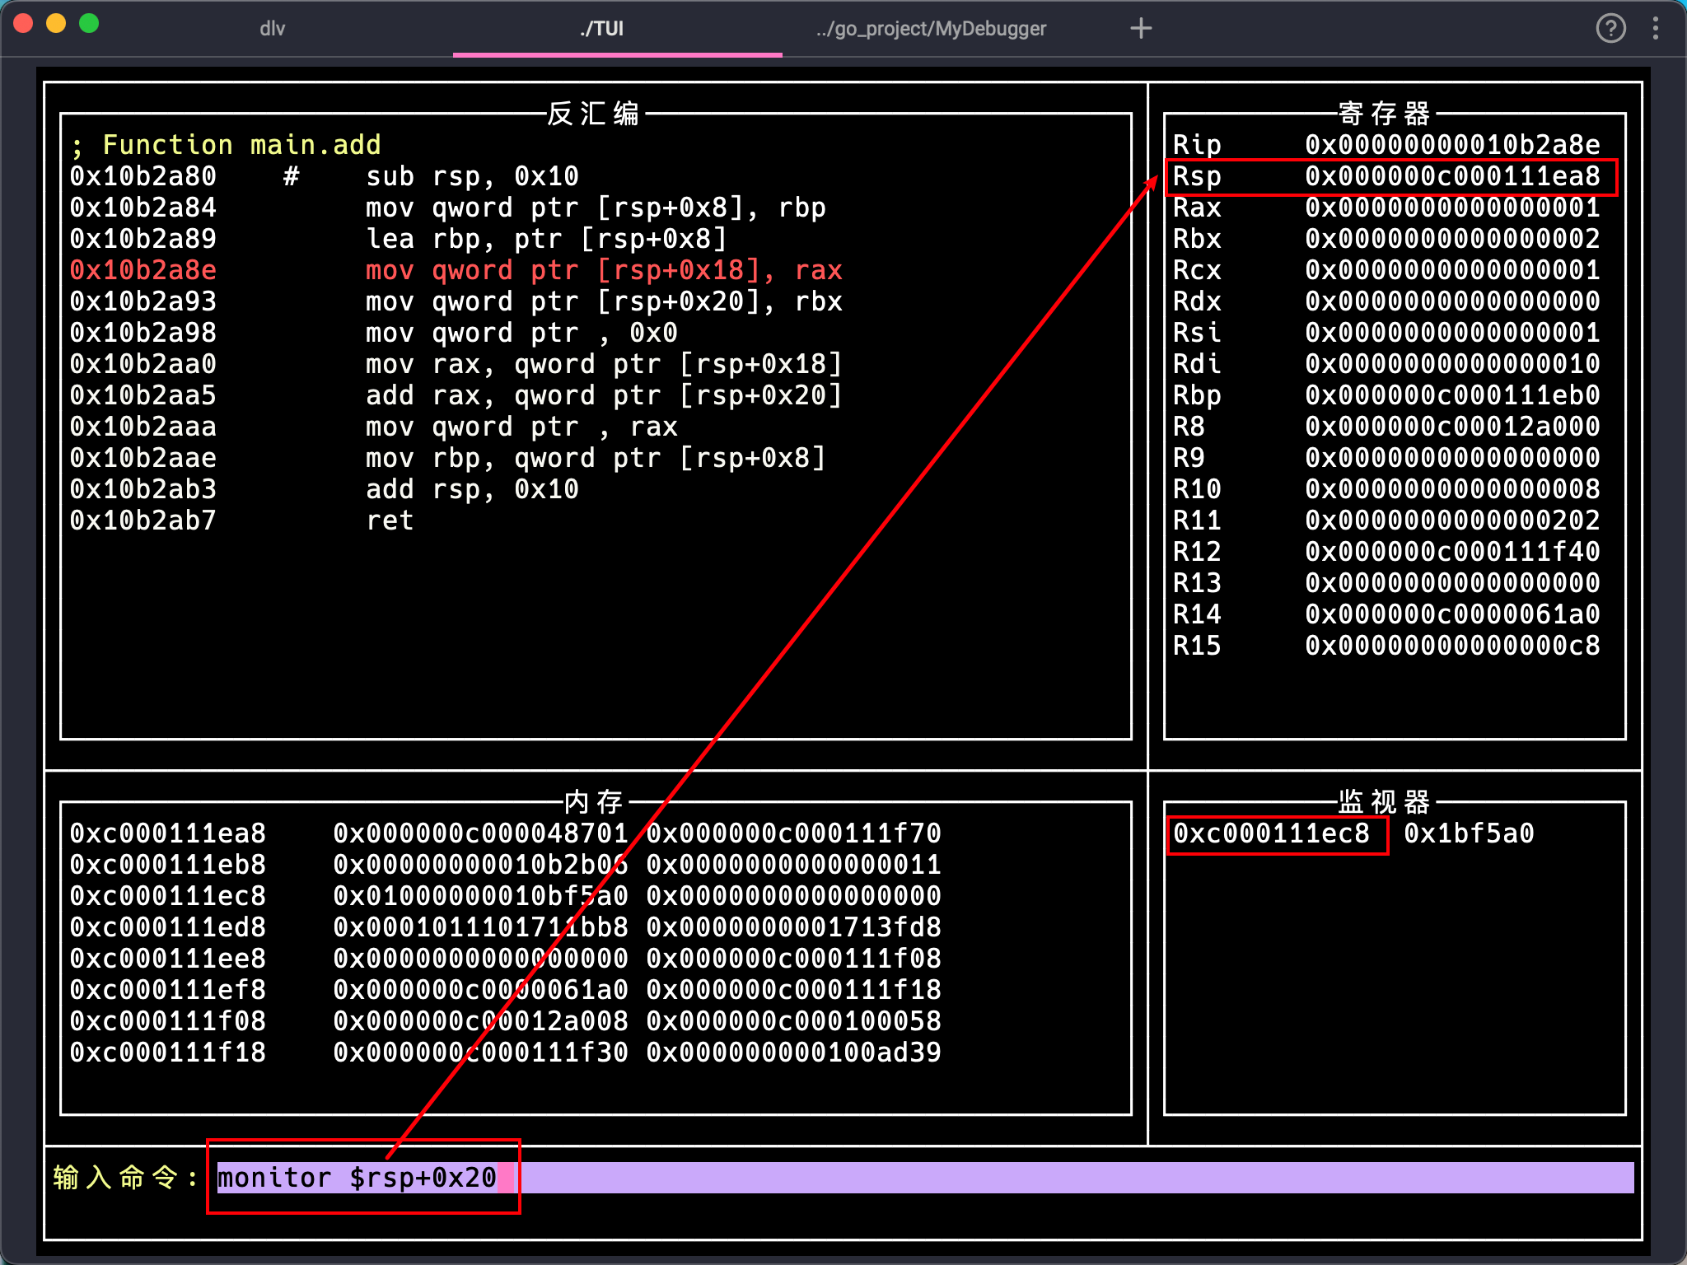Switch to the dlv tab

[272, 29]
